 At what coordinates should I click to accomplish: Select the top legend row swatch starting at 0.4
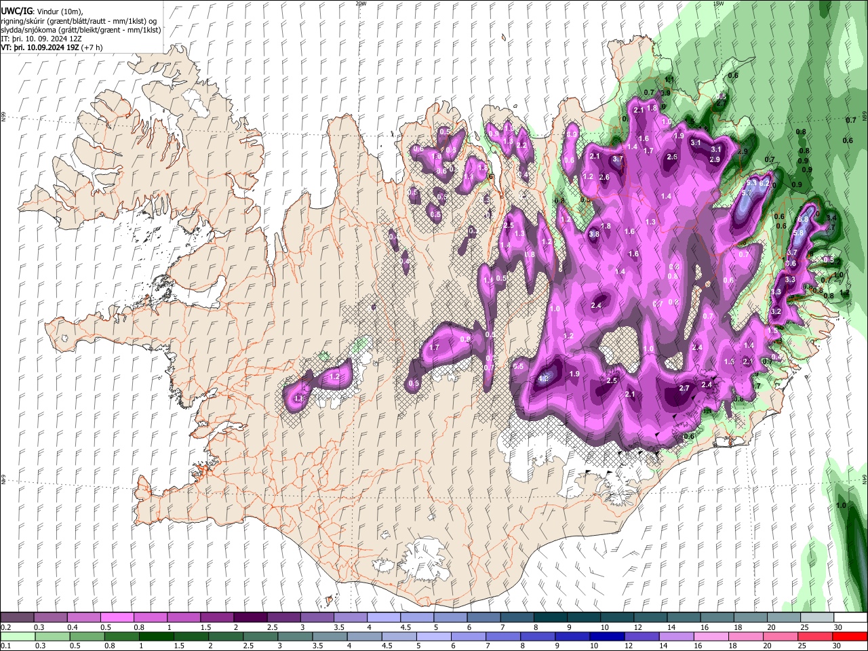coord(83,618)
